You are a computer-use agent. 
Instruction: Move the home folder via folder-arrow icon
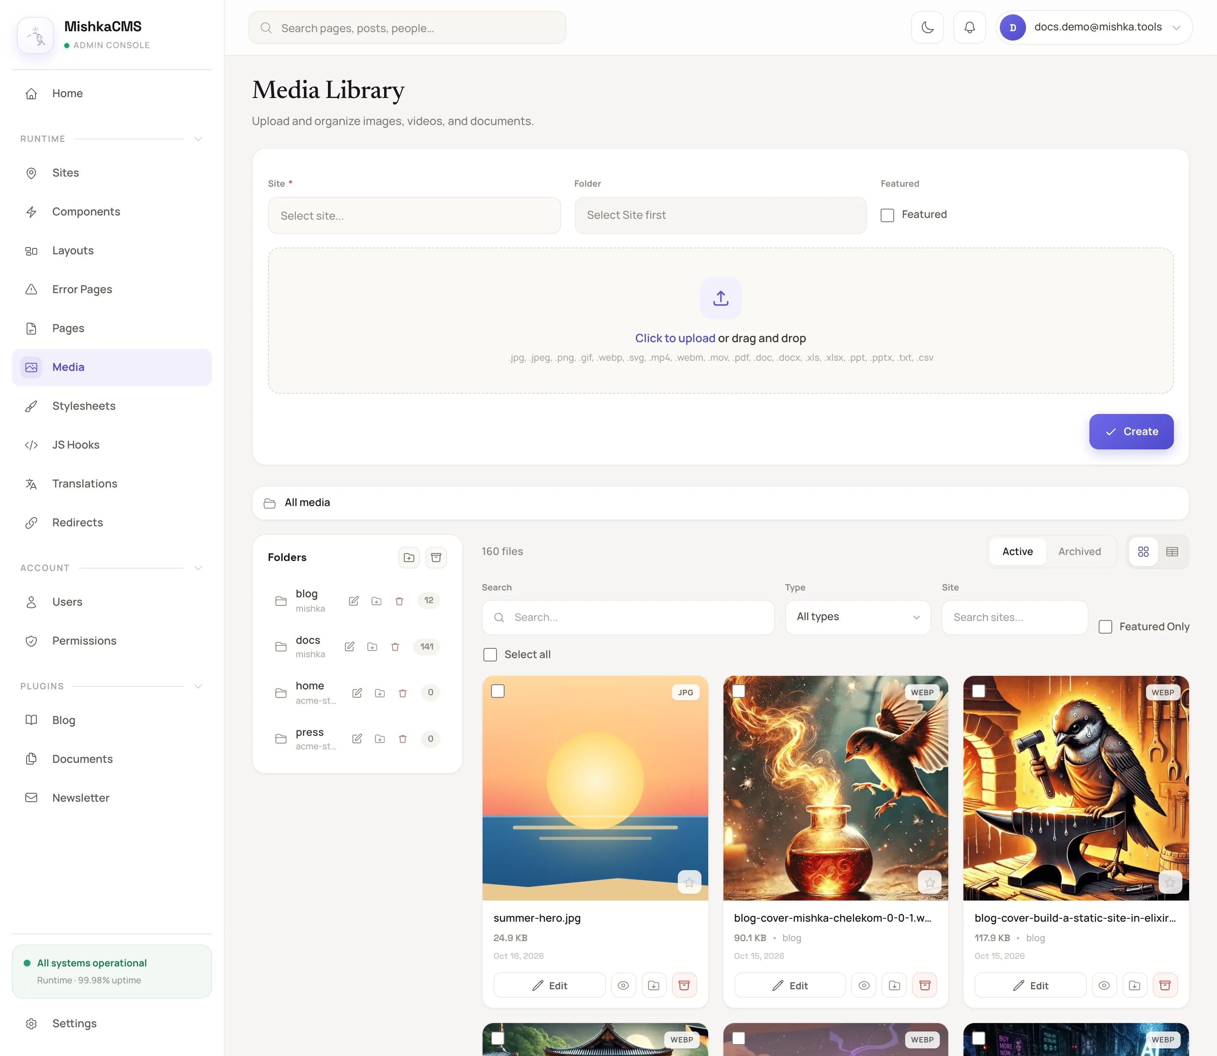click(x=380, y=693)
